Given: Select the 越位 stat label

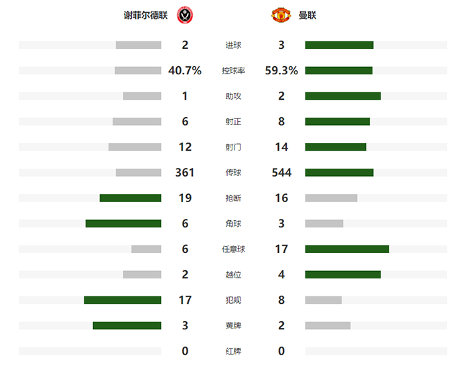Looking at the screenshot, I should coord(233,274).
